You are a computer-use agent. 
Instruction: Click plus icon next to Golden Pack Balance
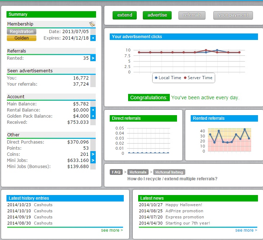(x=93, y=116)
